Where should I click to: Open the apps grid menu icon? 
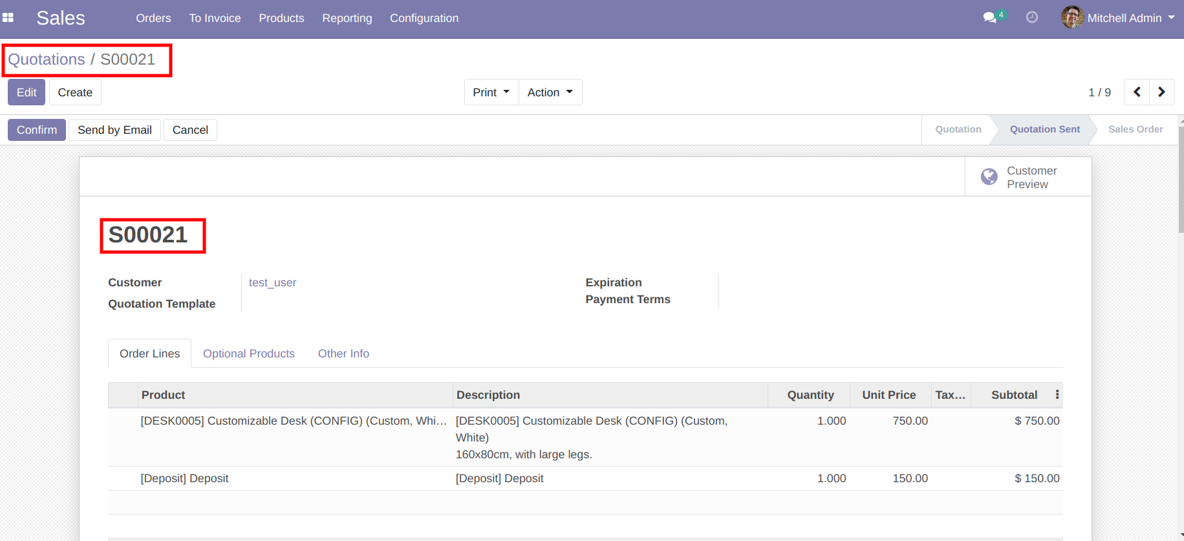tap(8, 18)
